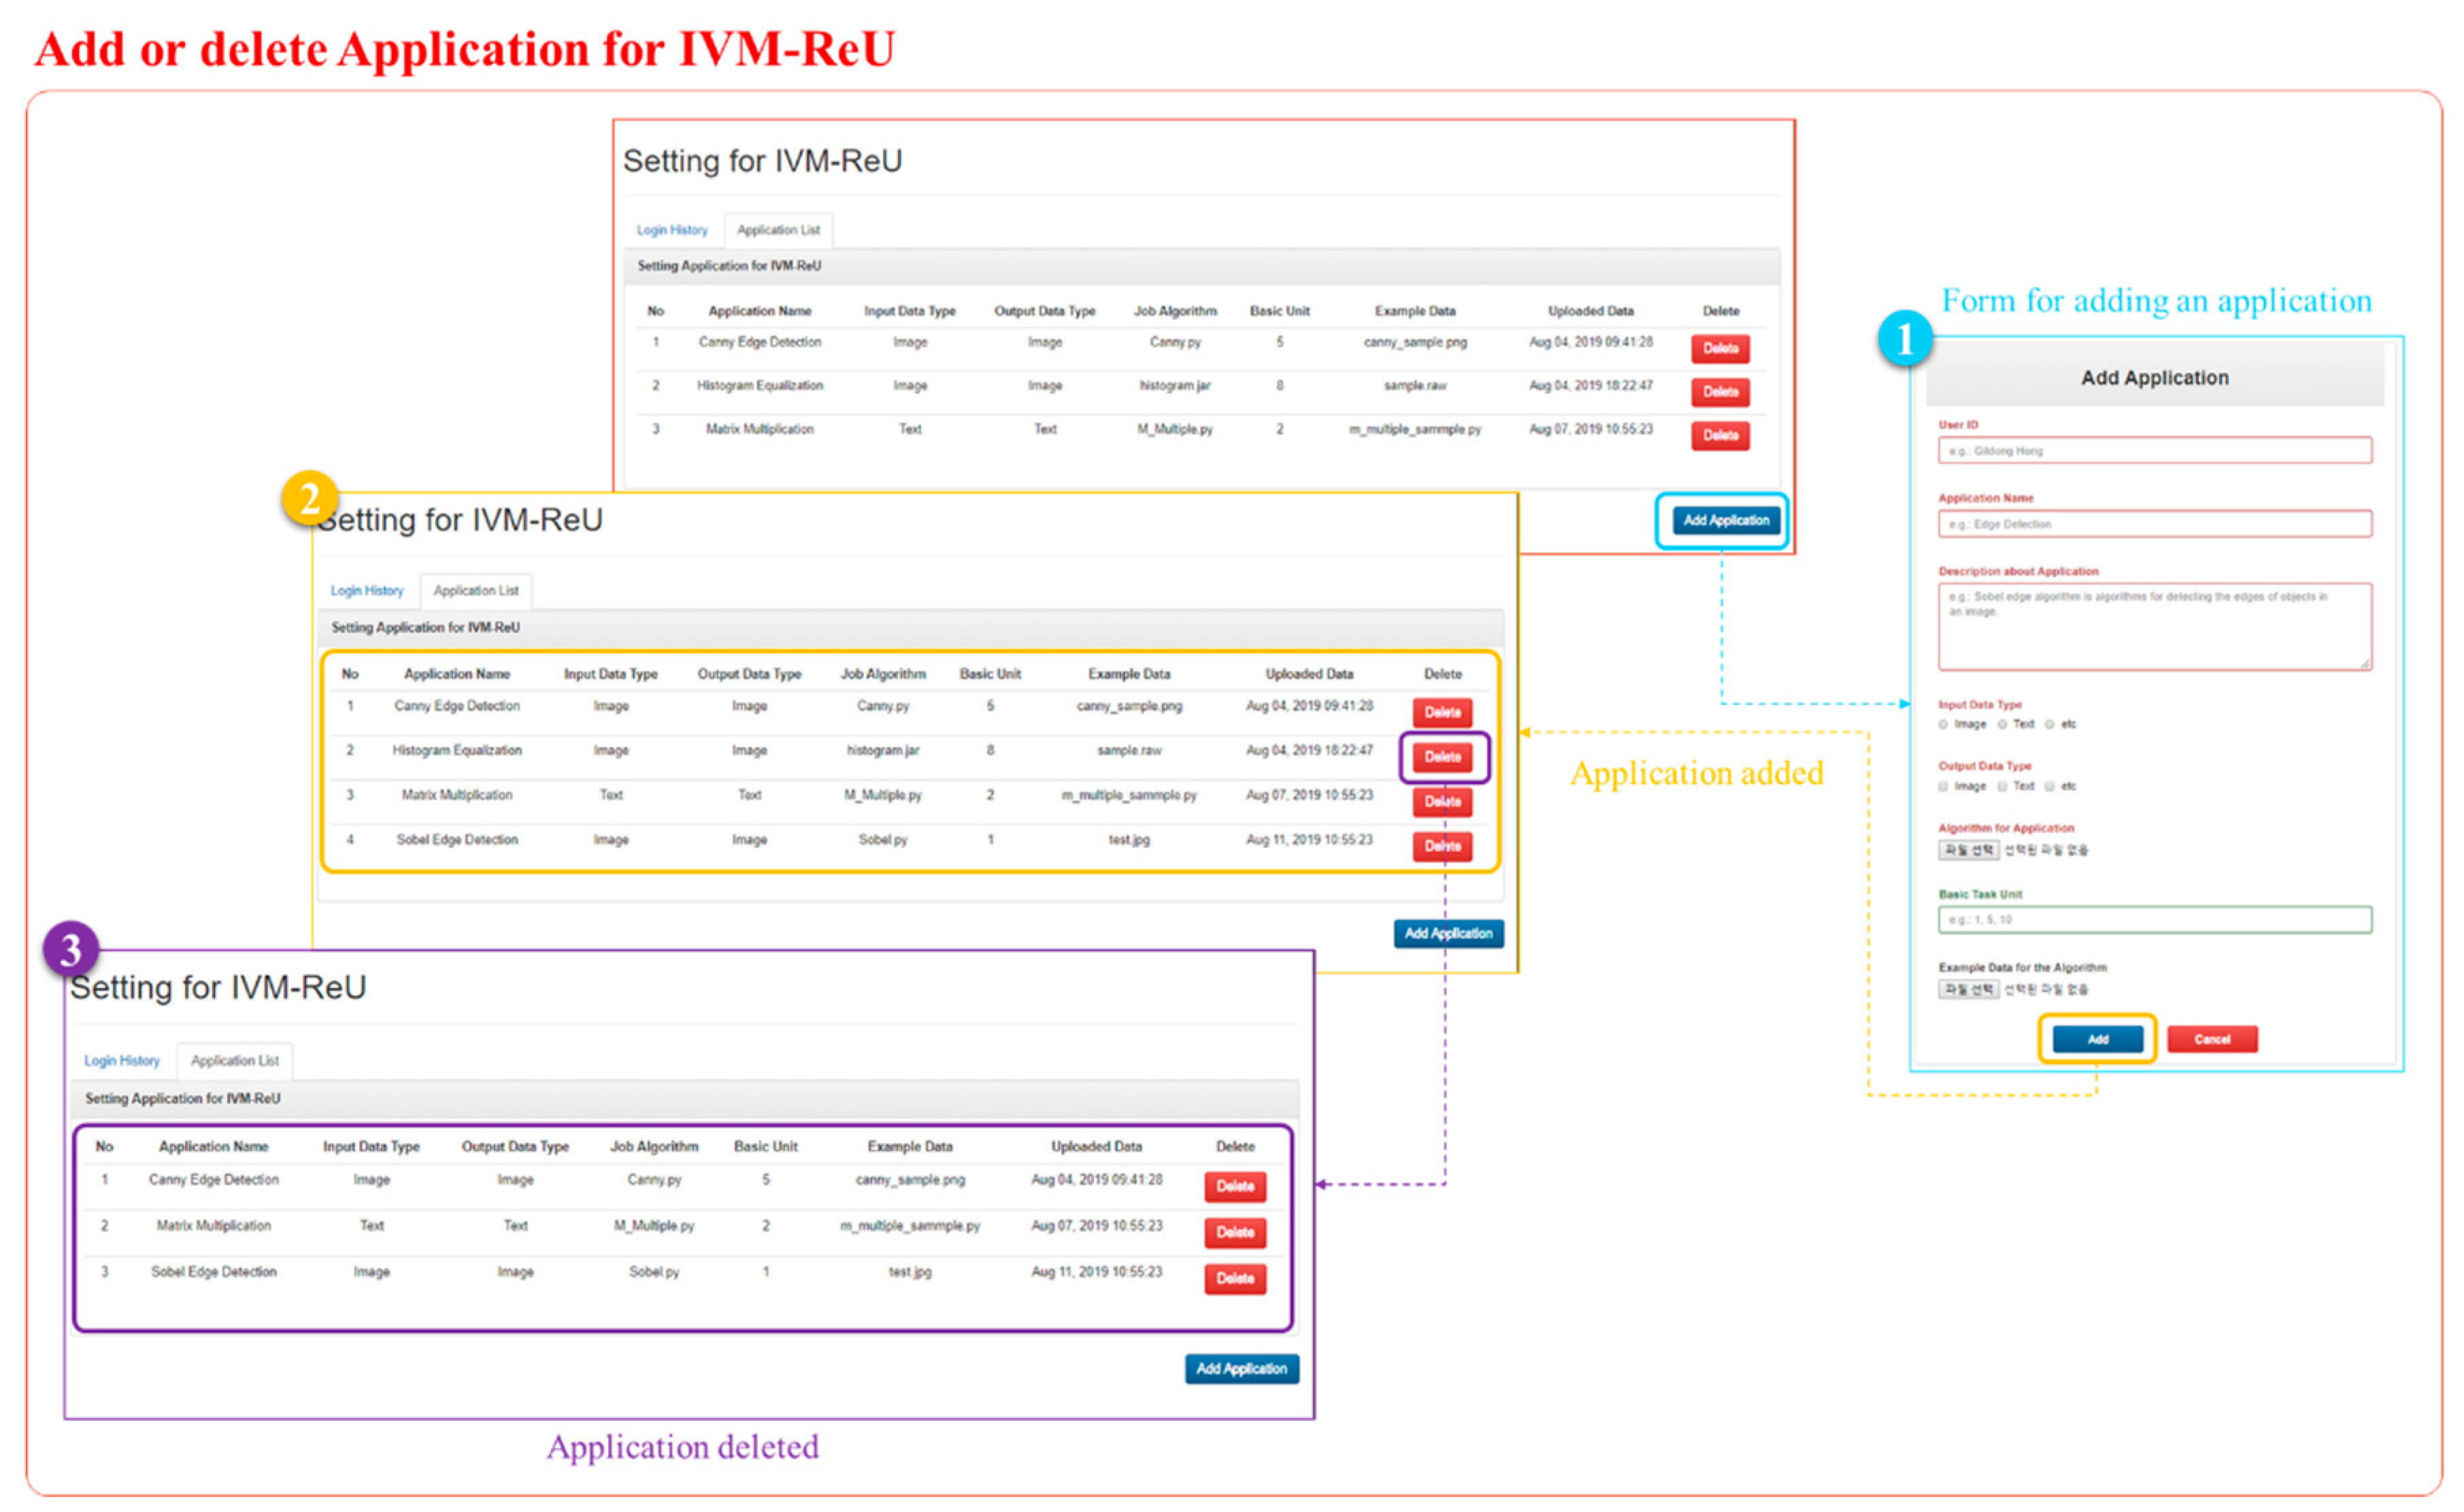Select Text radio under Input Data Type

[x=2002, y=724]
